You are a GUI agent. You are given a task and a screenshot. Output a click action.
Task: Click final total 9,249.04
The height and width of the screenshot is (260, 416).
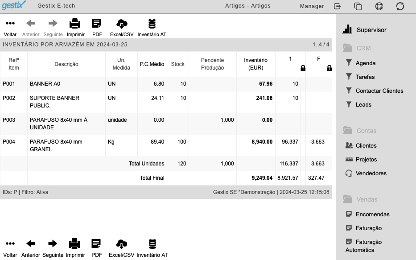(x=262, y=178)
